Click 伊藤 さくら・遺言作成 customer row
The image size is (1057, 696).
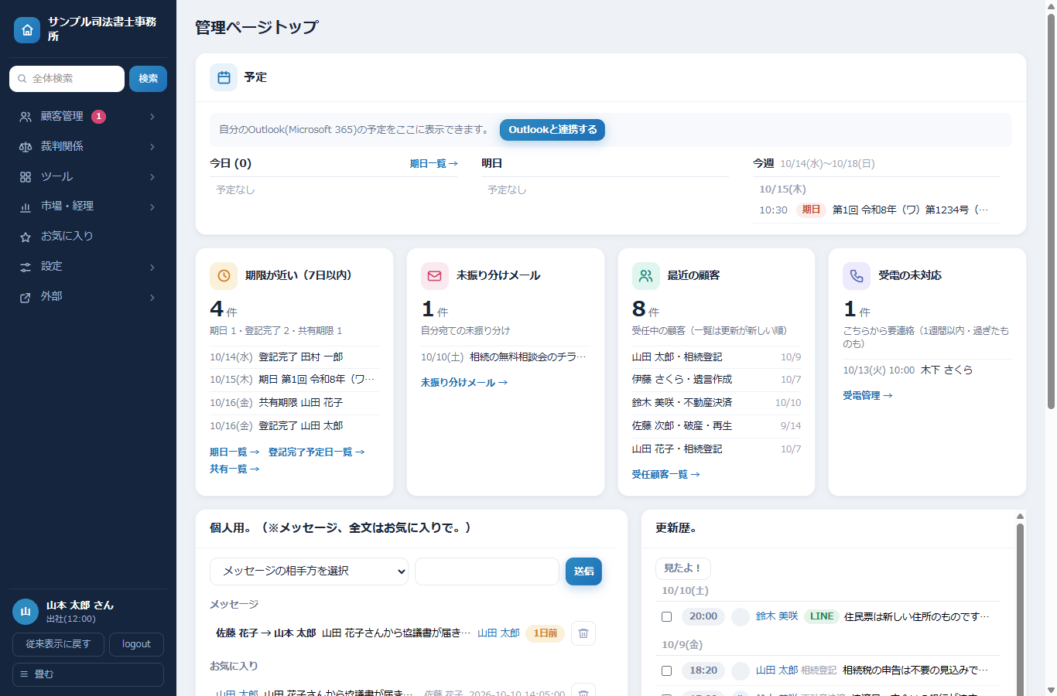(x=717, y=380)
